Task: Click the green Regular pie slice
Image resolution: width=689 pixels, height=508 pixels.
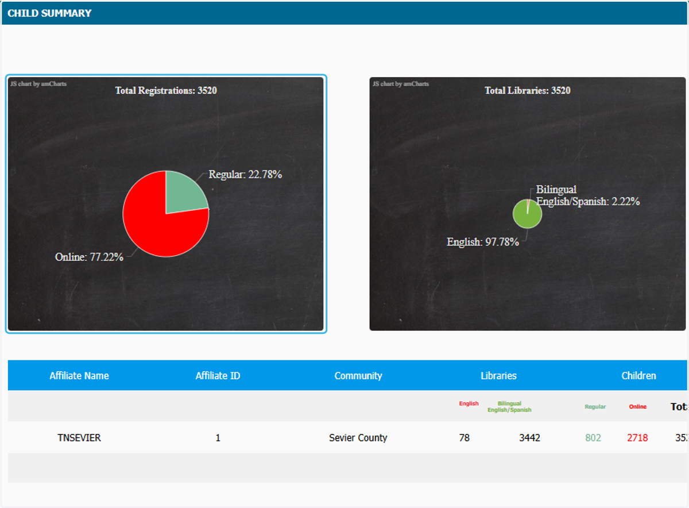Action: [x=184, y=194]
